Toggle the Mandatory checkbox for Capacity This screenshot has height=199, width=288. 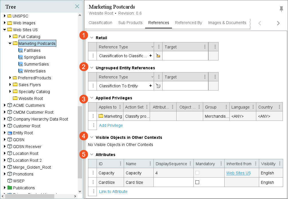(x=197, y=173)
